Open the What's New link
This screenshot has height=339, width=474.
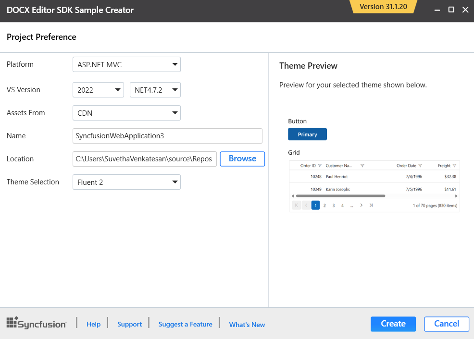click(247, 325)
